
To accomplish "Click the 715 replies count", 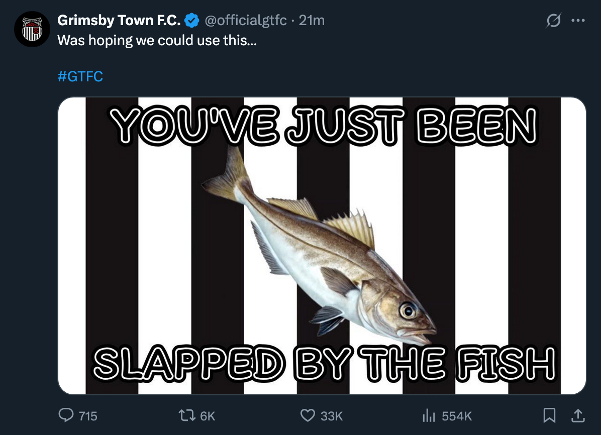I will click(x=88, y=416).
